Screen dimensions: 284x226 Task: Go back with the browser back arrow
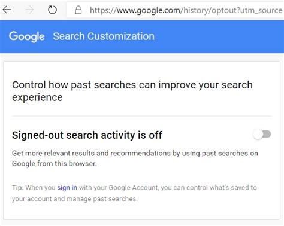point(7,10)
